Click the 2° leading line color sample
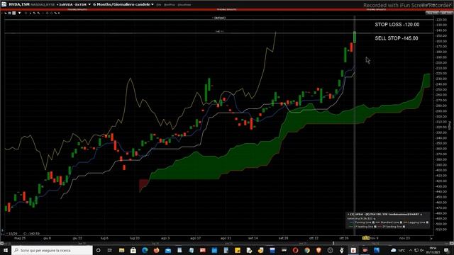The width and height of the screenshot is (454, 255). [380, 227]
